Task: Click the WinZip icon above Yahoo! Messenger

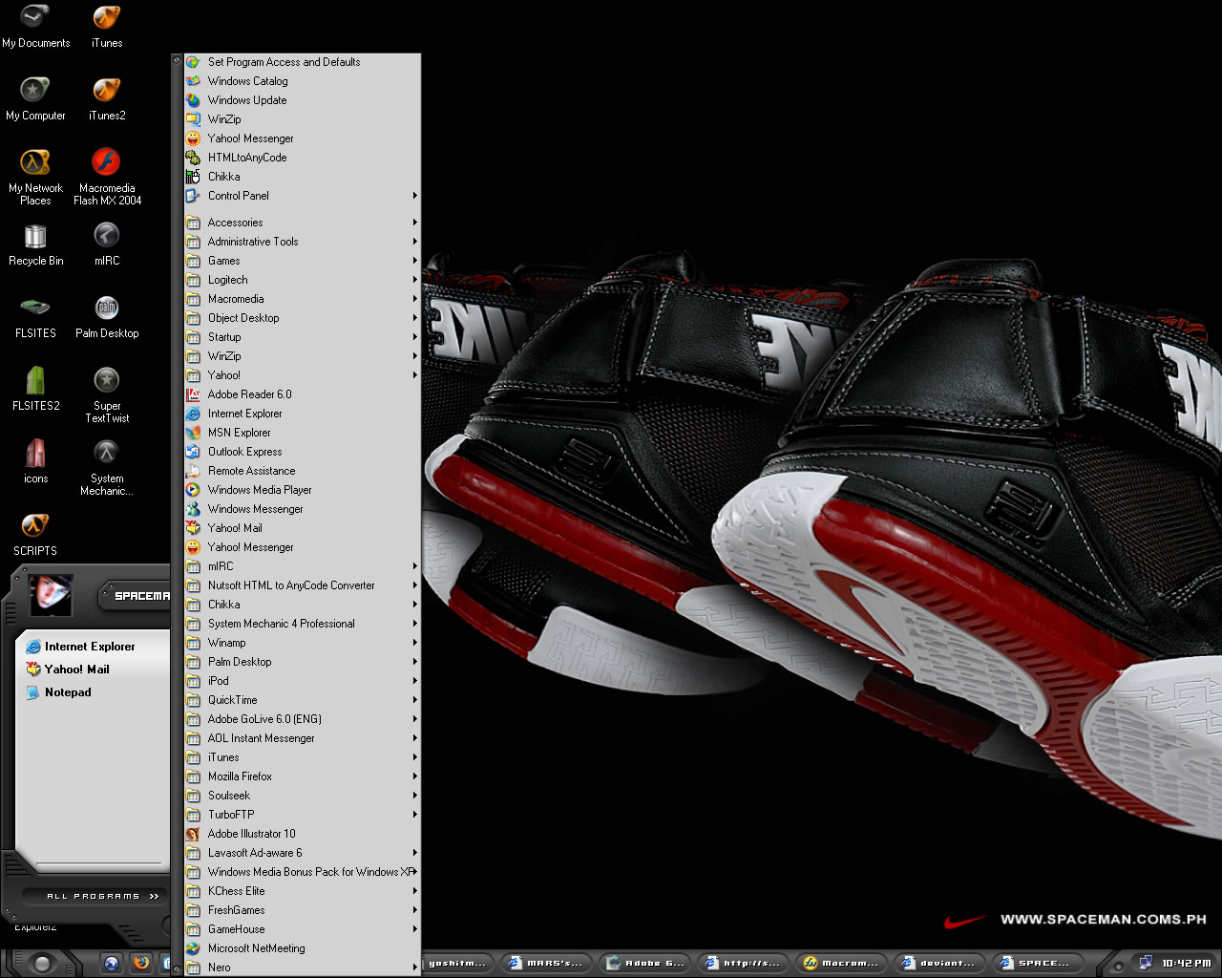Action: coord(193,119)
